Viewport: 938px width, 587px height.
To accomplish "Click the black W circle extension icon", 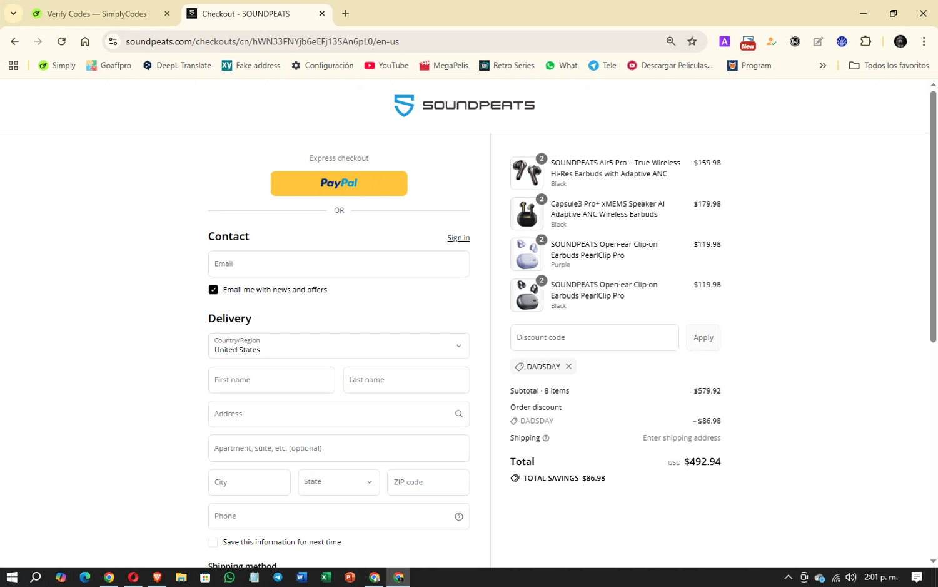I will point(795,41).
